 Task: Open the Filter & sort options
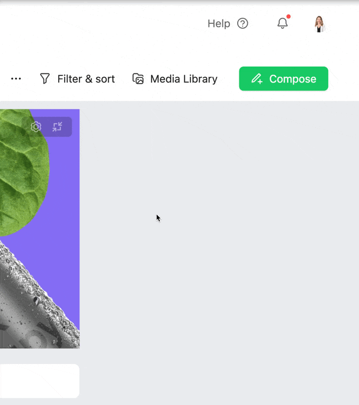point(77,79)
